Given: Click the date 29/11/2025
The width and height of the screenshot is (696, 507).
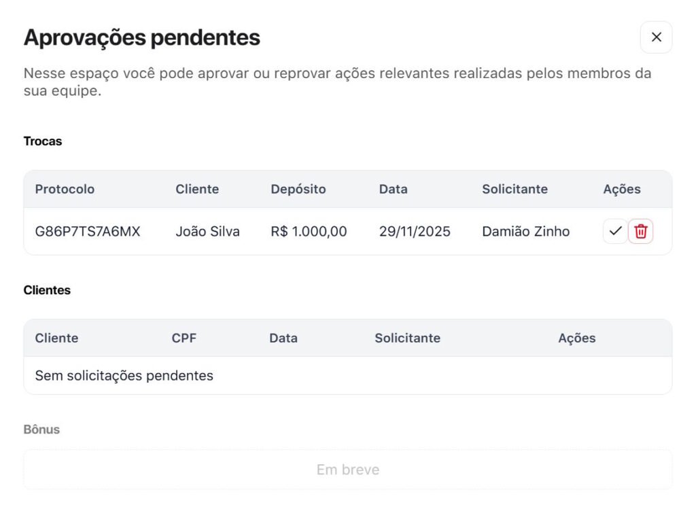Looking at the screenshot, I should 415,232.
